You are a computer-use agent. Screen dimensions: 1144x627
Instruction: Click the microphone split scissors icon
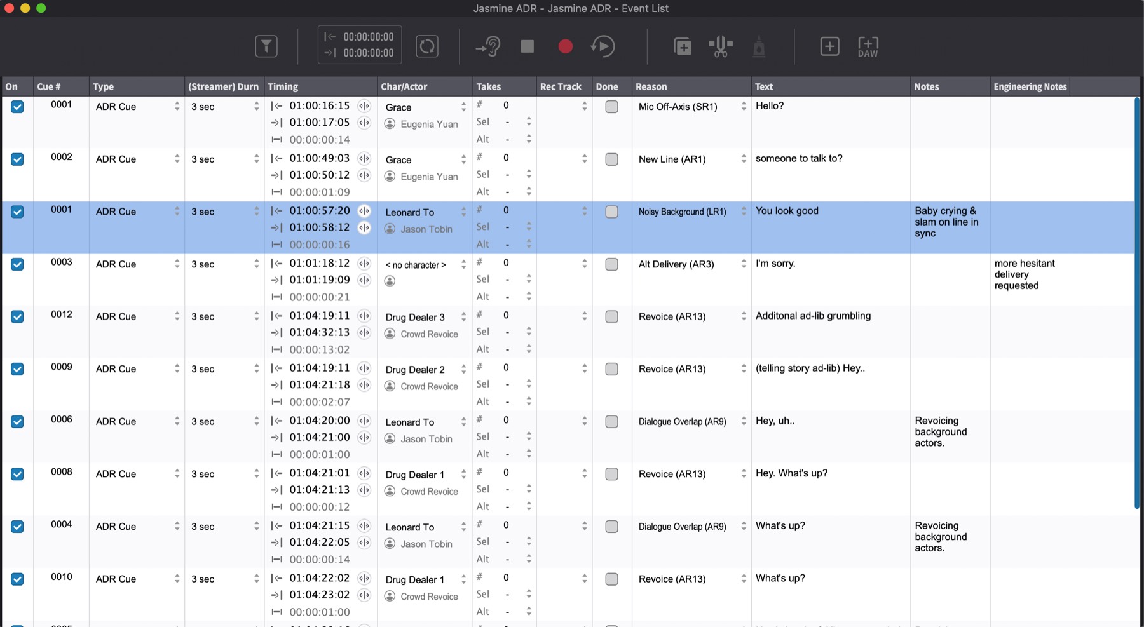click(x=721, y=46)
